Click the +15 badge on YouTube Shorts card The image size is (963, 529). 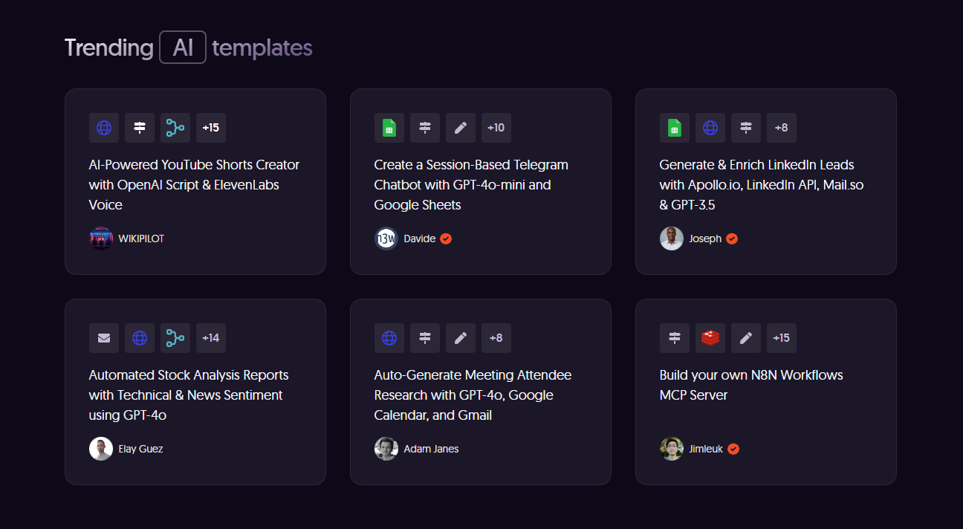coord(211,128)
